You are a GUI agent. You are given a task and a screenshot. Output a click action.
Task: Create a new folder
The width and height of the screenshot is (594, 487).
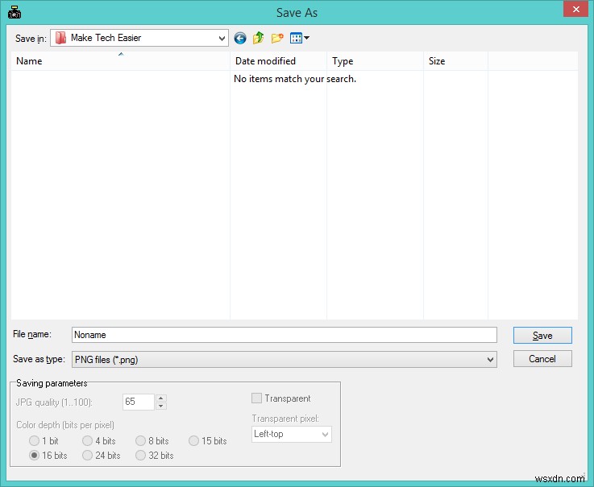coord(277,38)
